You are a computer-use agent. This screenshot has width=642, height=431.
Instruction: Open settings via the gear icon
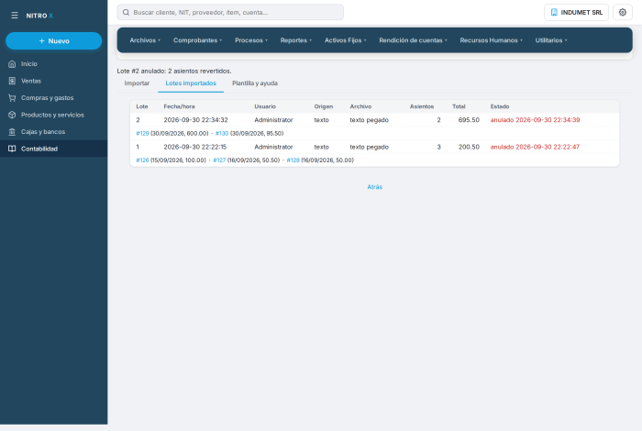[x=623, y=12]
